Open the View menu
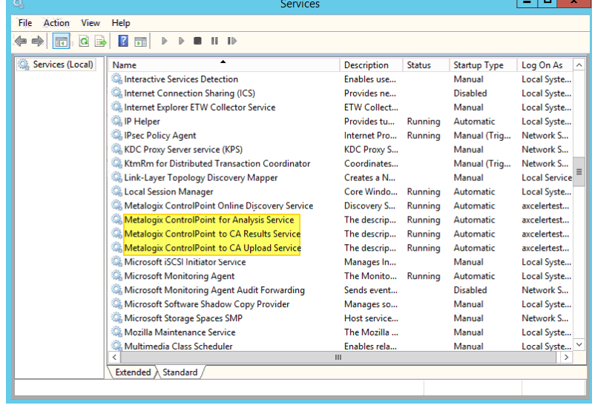Viewport: 592px width, 411px height. [x=91, y=23]
